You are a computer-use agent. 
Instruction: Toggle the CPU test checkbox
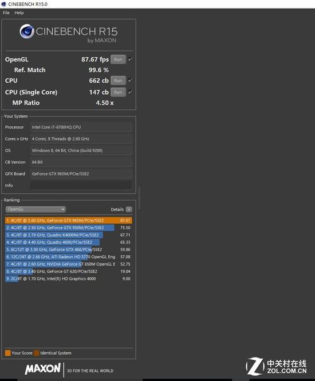(130, 80)
